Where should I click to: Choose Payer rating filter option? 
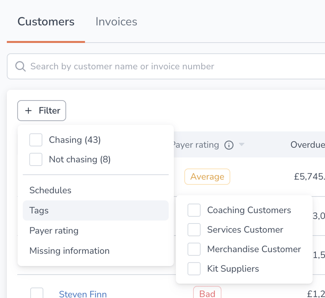54,231
